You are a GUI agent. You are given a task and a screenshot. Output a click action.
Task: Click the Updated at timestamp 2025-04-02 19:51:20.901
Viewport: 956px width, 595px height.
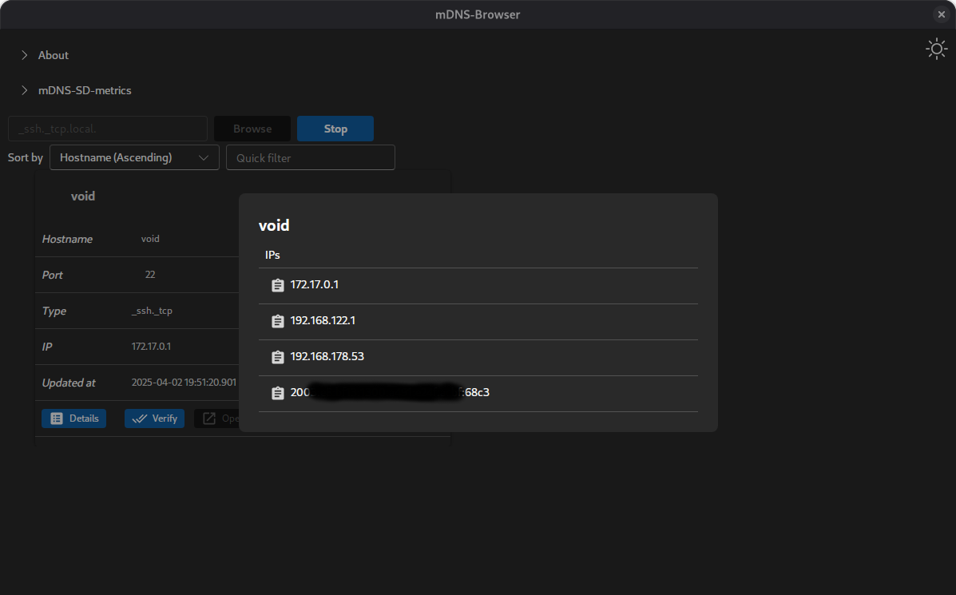pyautogui.click(x=184, y=383)
